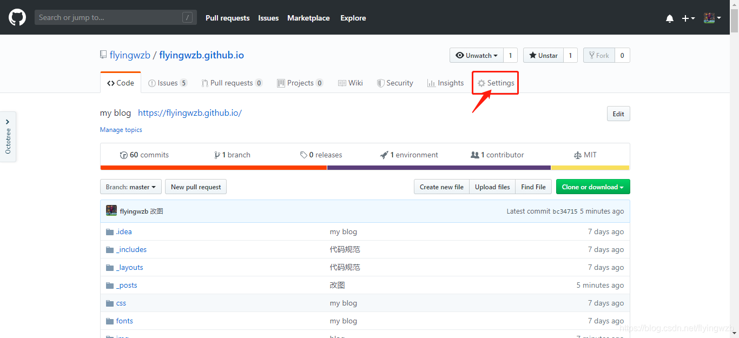Open Marketplace in top navigation

(308, 18)
